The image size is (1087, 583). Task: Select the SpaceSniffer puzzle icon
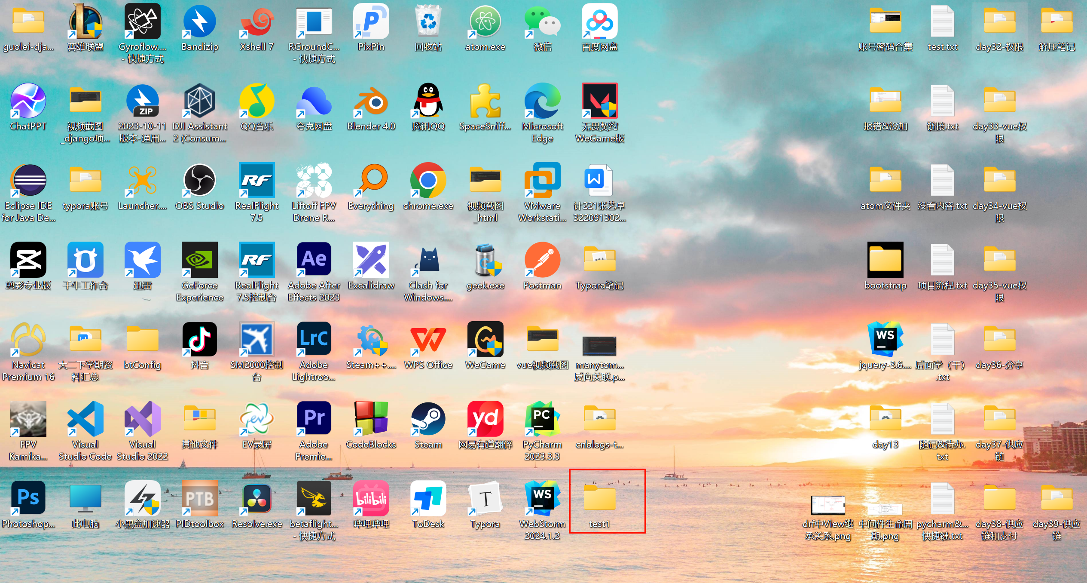tap(485, 101)
